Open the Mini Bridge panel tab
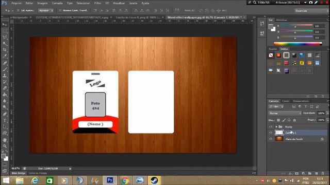The width and height of the screenshot is (330, 185). click(19, 173)
